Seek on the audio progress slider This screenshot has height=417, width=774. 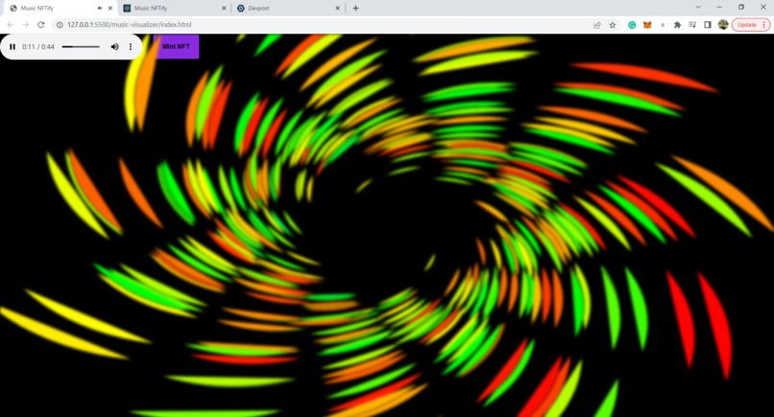point(81,47)
